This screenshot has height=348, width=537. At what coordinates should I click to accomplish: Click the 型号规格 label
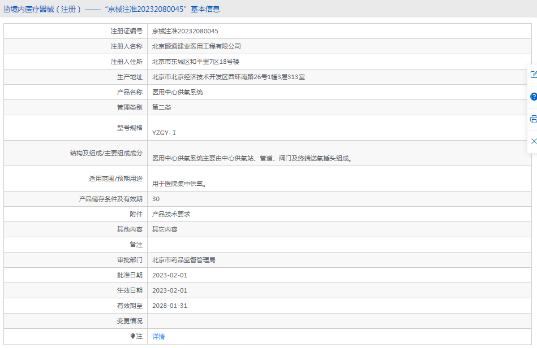pos(130,128)
